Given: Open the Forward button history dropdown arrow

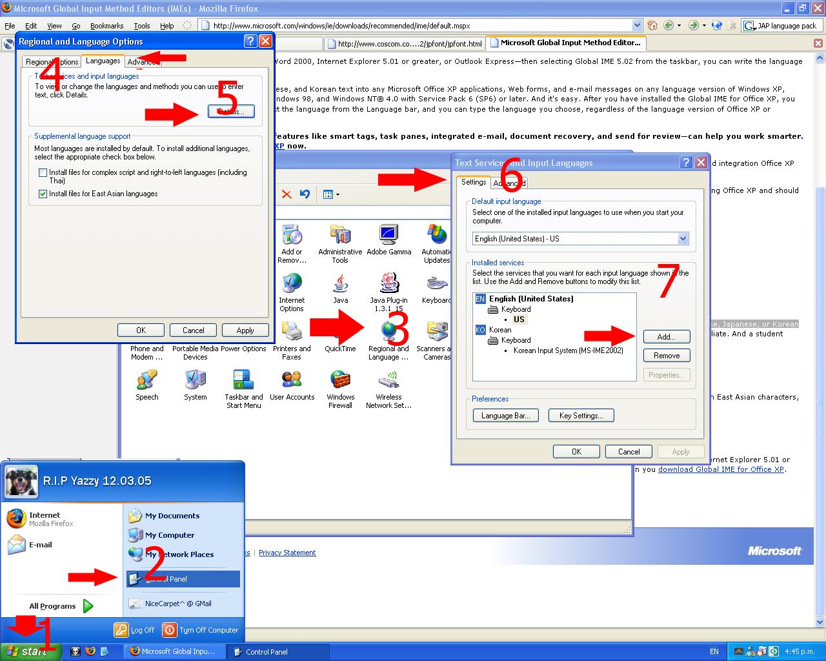Looking at the screenshot, I should pyautogui.click(x=704, y=26).
